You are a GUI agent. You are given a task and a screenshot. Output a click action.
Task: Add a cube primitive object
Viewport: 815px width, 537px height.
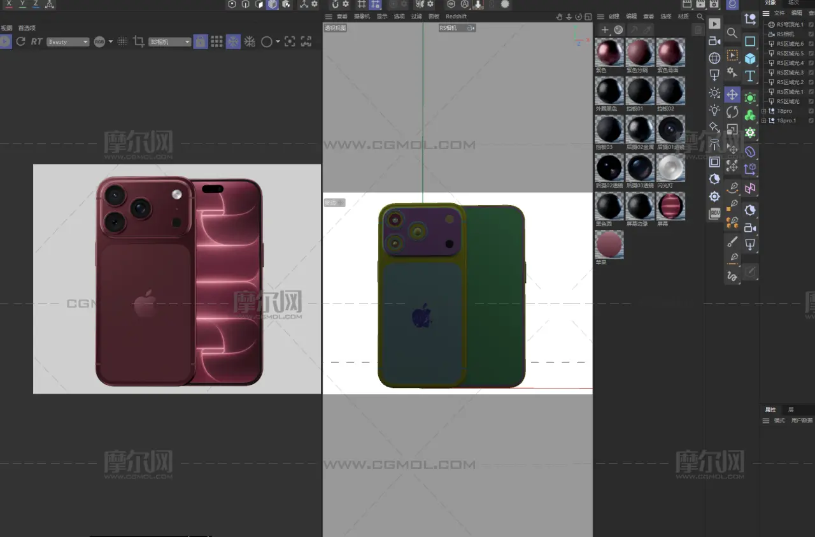[750, 59]
